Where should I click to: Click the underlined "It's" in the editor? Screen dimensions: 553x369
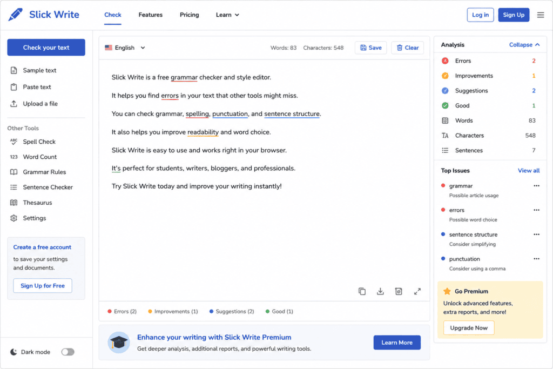pyautogui.click(x=116, y=168)
